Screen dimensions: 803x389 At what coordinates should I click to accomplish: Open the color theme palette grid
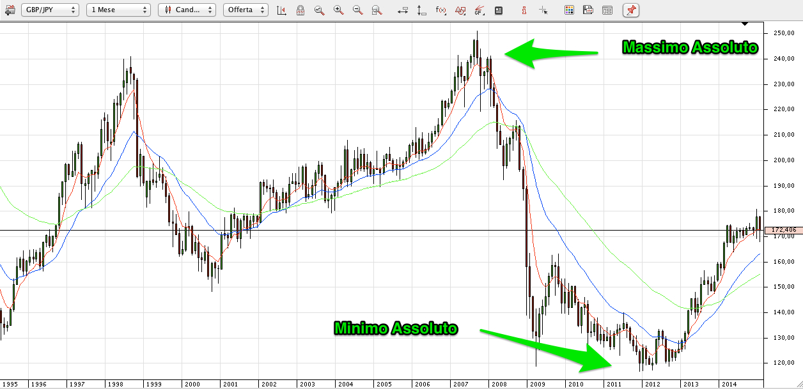tap(570, 10)
